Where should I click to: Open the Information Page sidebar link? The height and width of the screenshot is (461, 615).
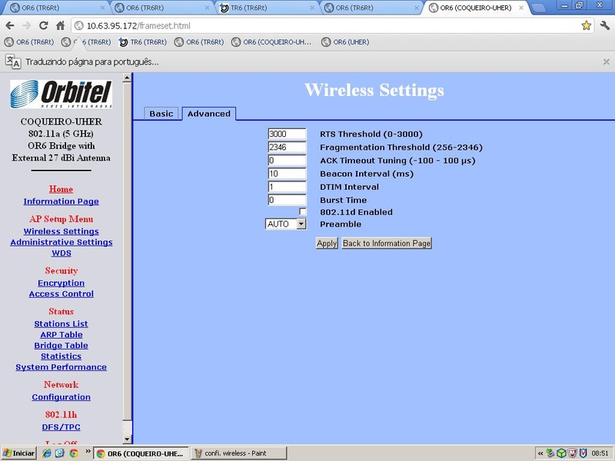(x=61, y=201)
